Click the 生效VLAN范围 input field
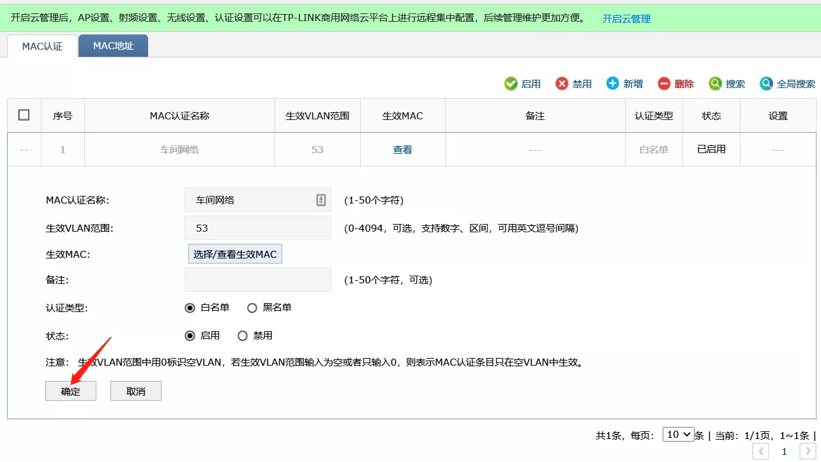The width and height of the screenshot is (821, 462). tap(258, 228)
